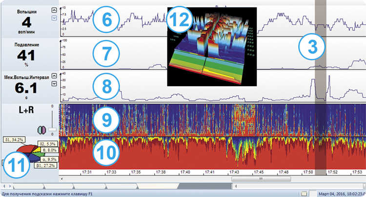Viewport: 366px width, 197px height.
Task: Click the timeline scrollbar left arrow
Action: pos(61,179)
